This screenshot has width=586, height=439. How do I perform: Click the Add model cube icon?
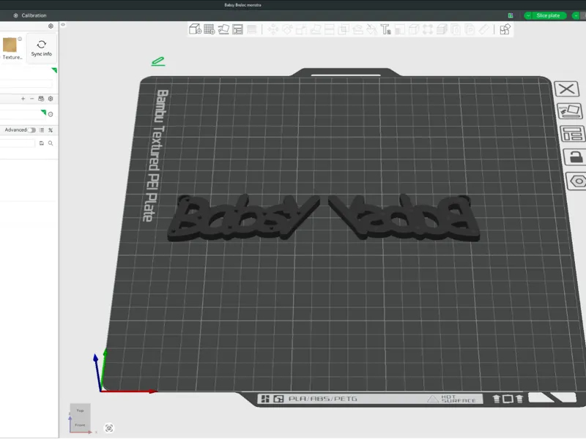pyautogui.click(x=195, y=29)
